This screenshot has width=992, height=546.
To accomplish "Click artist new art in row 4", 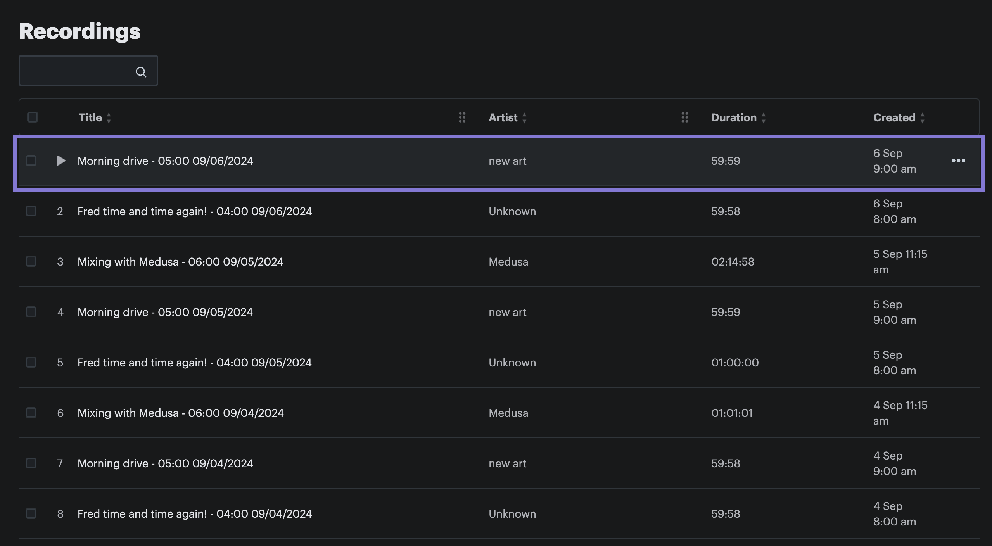I will click(x=508, y=312).
